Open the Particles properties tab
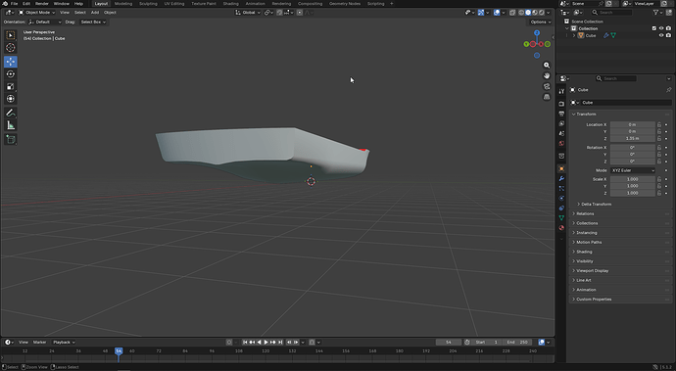This screenshot has height=371, width=676. coord(561,188)
